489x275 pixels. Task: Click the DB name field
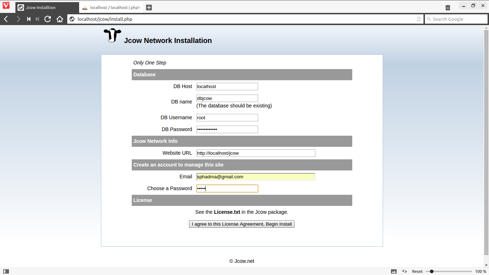pyautogui.click(x=227, y=98)
